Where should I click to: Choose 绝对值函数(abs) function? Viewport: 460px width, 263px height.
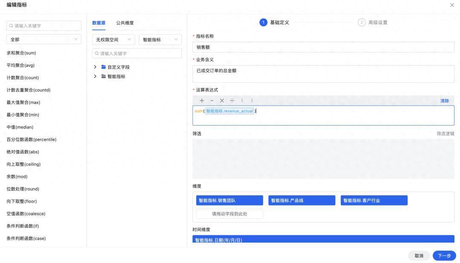[x=23, y=152]
